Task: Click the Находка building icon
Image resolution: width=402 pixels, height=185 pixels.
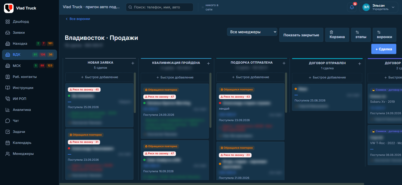Action: [8, 44]
